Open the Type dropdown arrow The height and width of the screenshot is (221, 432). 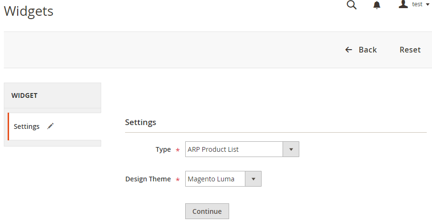click(291, 149)
